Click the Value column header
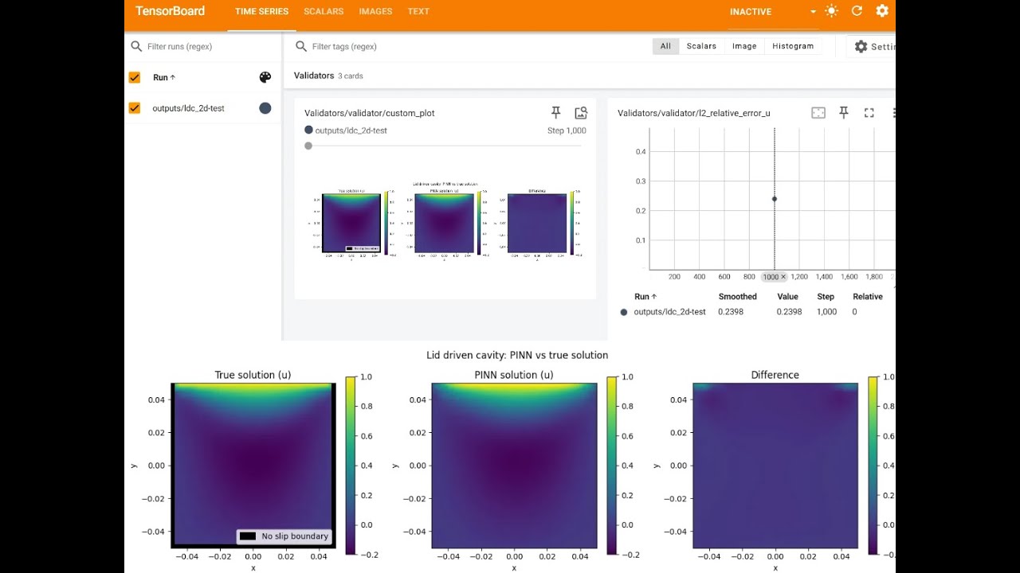 coord(787,297)
